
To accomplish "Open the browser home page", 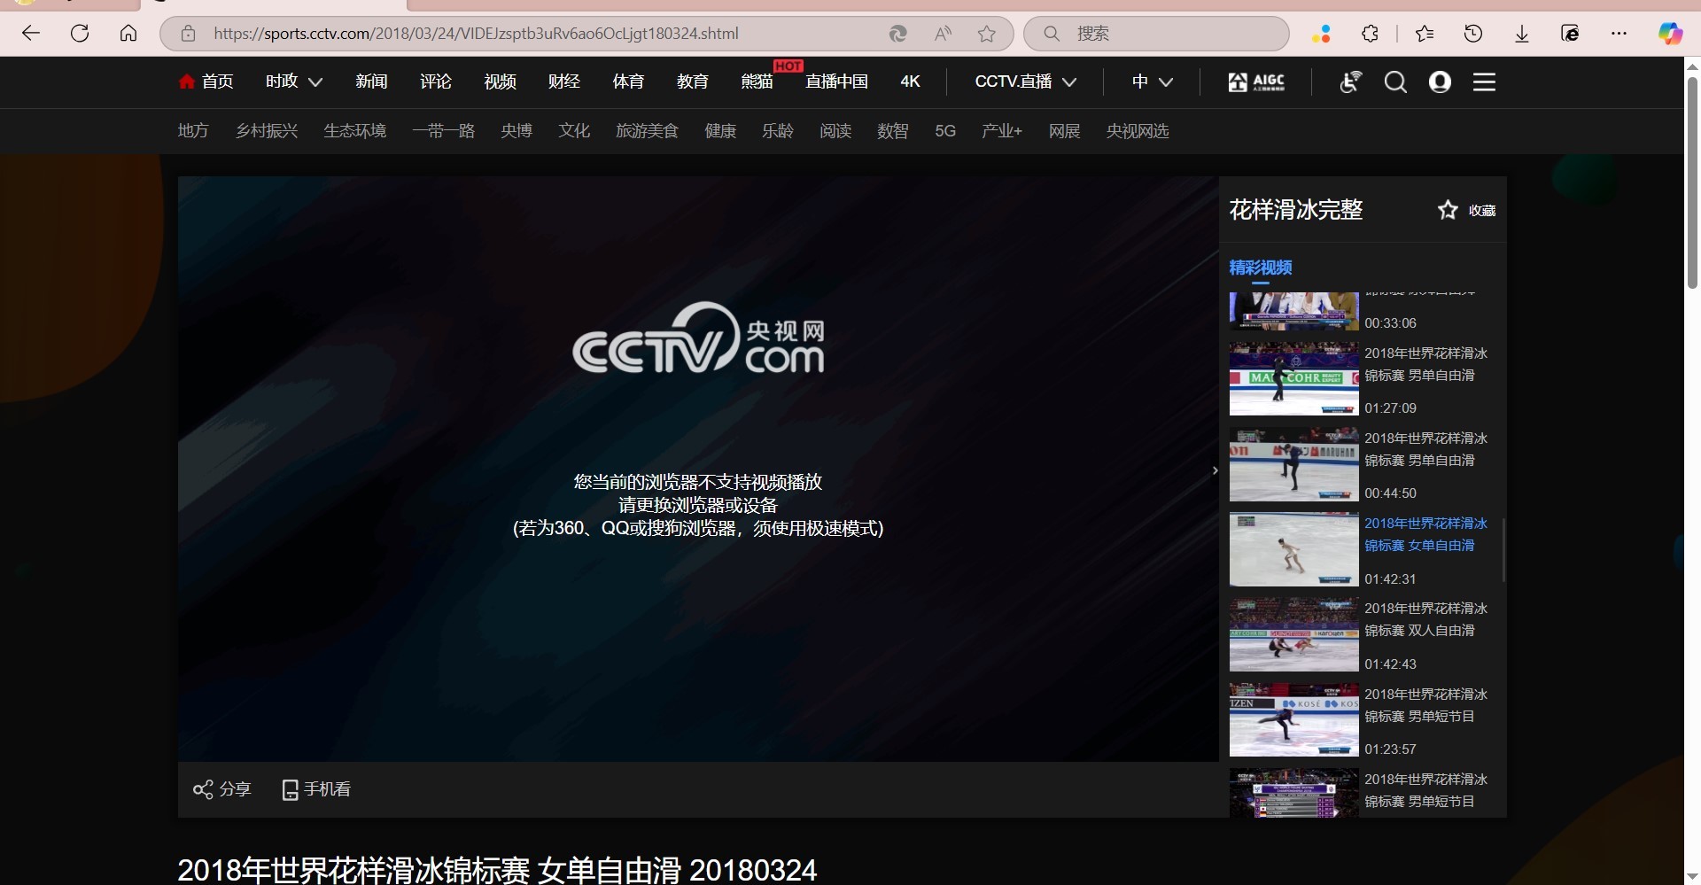I will [x=128, y=34].
